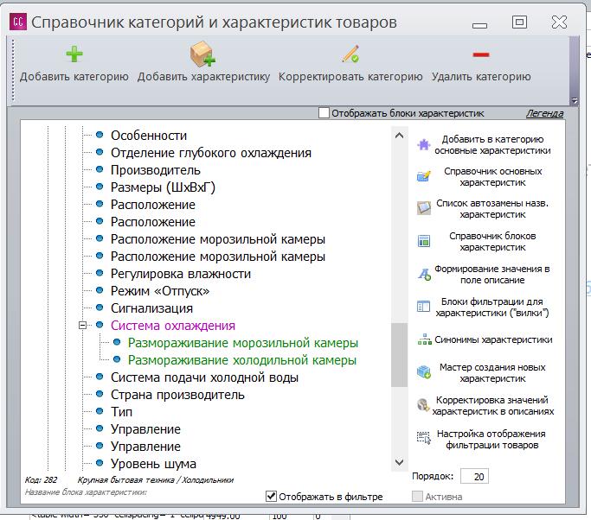
Task: Click the blue bullet next to Производитель
Action: 100,169
